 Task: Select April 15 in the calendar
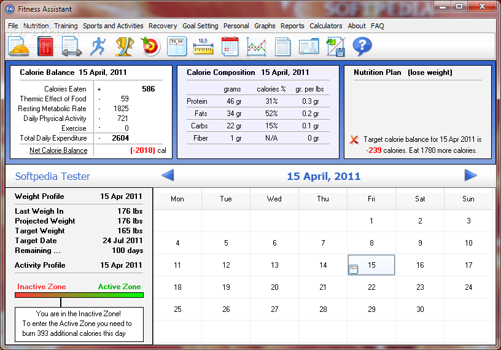pos(371,265)
